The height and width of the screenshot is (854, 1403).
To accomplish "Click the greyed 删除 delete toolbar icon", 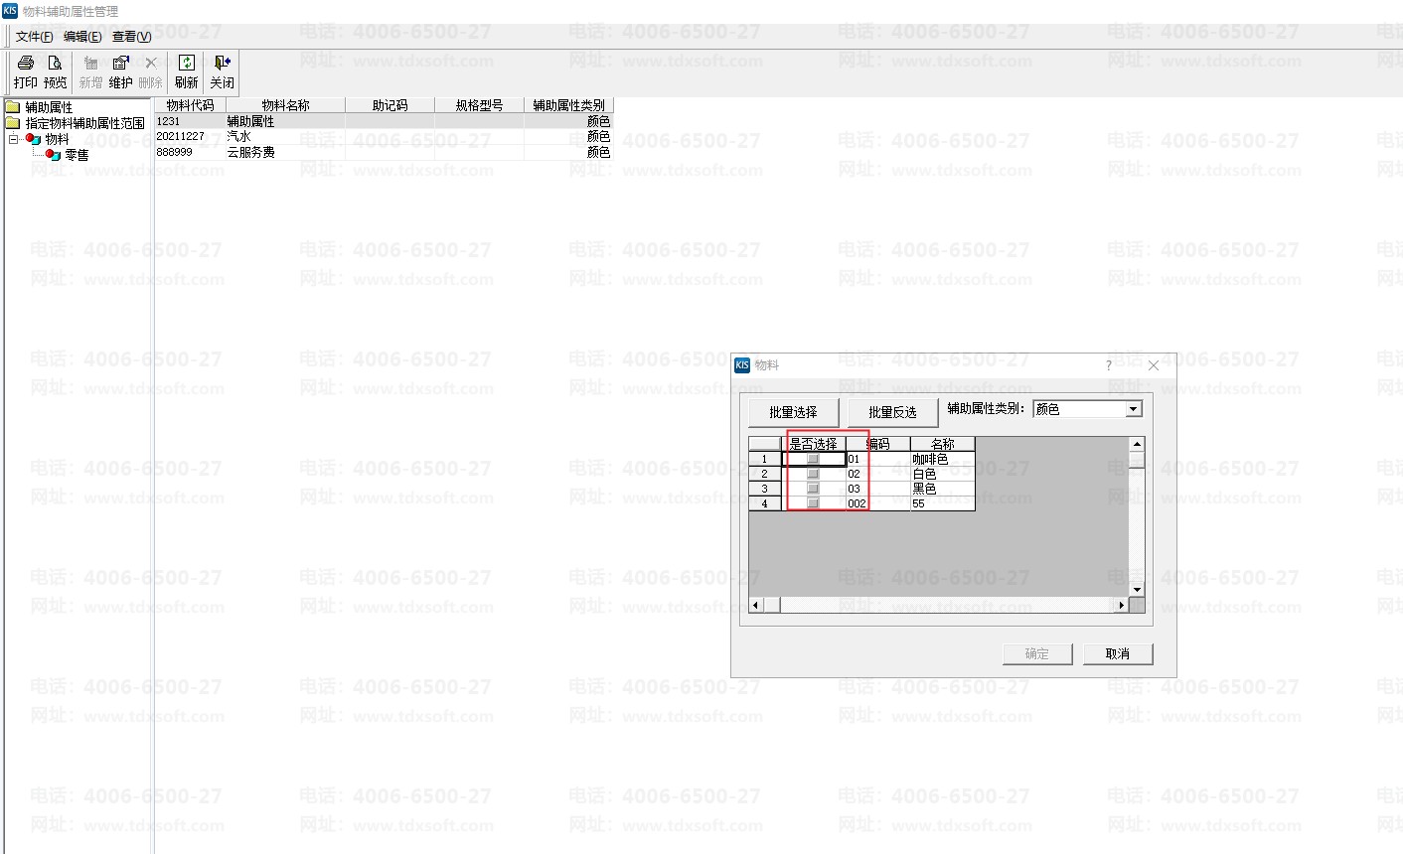I will coord(150,72).
